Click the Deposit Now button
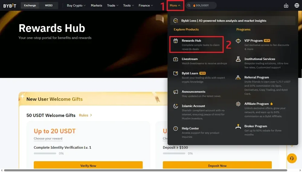Viewport: 302px width, 172px height. [x=217, y=165]
